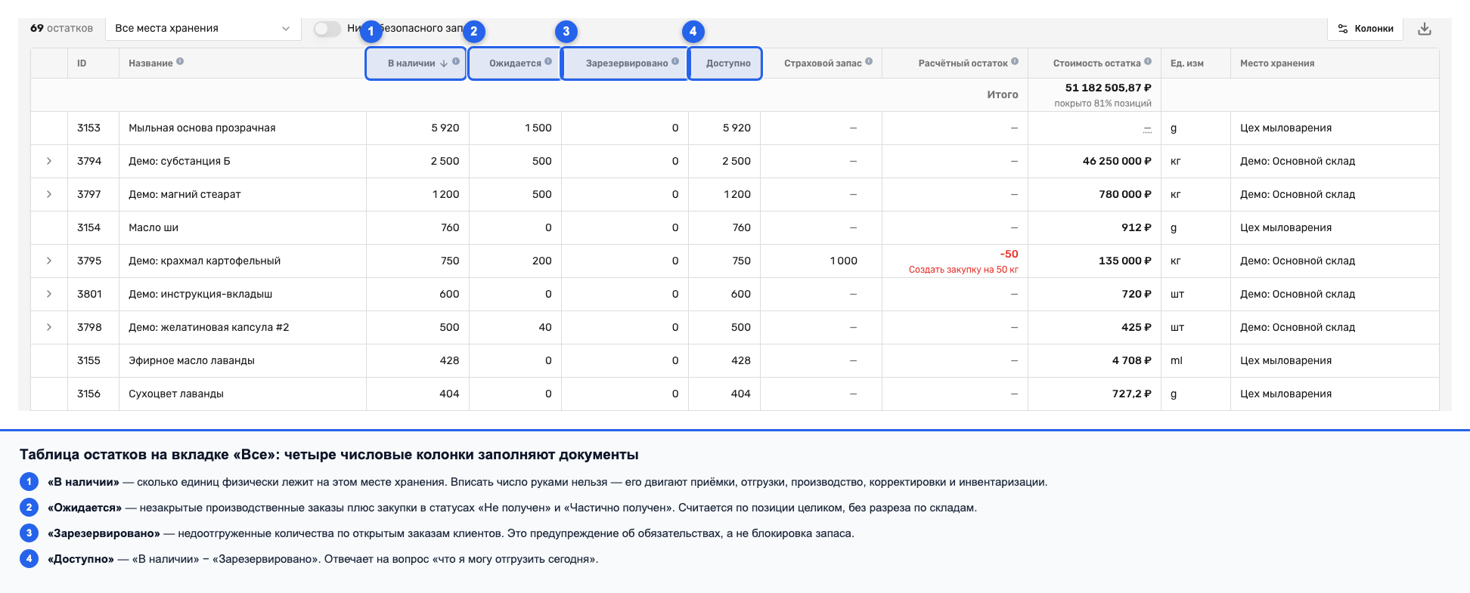Viewport: 1470px width, 593px height.
Task: Expand row Демо: желатиновая капсула #2
Action: [49, 327]
